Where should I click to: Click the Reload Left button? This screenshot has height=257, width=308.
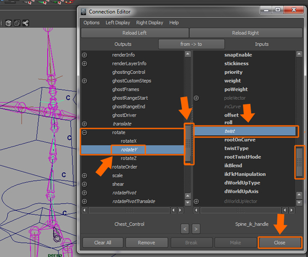click(x=134, y=33)
